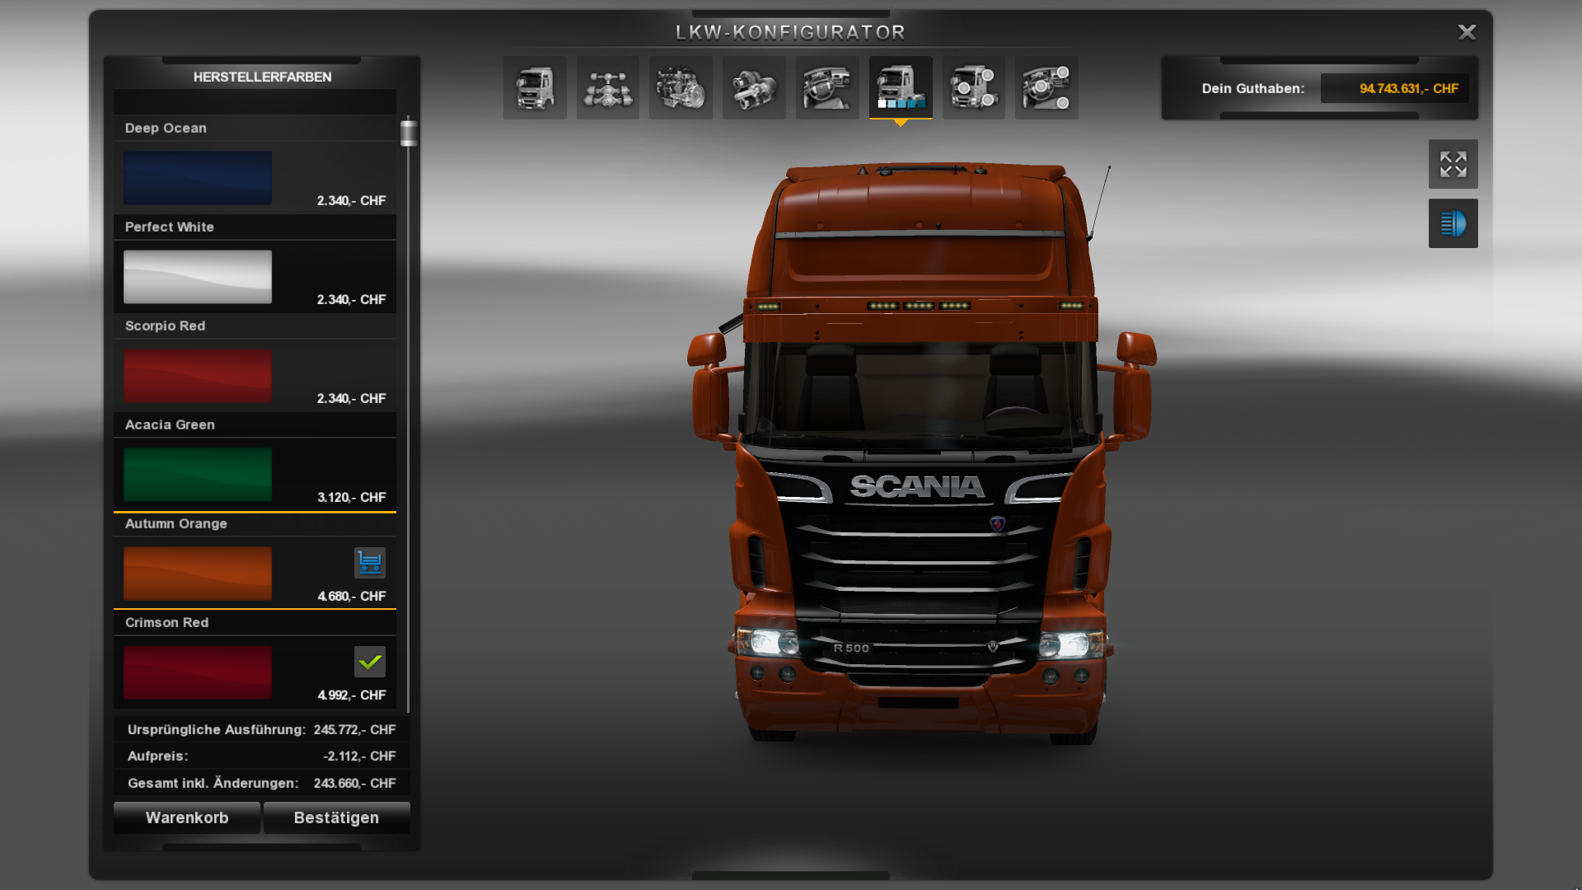
Task: Select the Deep Ocean blue swatch
Action: click(x=198, y=178)
